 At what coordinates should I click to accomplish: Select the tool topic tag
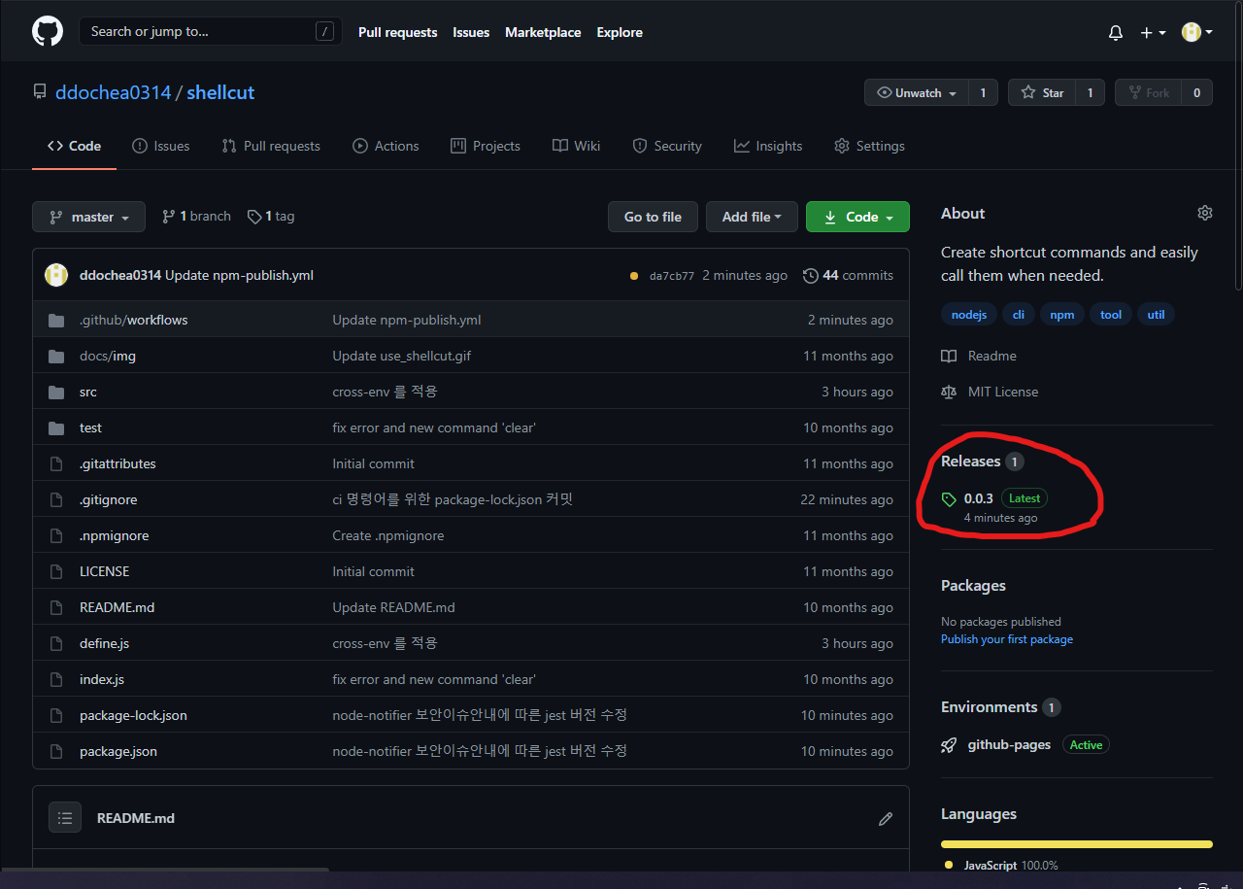(1111, 314)
